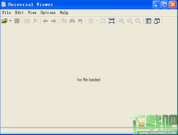Expand the Open file dropdown arrow

(x=11, y=21)
